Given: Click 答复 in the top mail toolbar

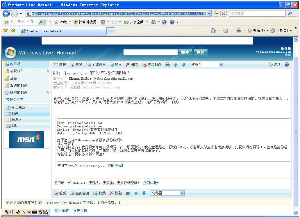Looking at the screenshot, I should coord(76,65).
